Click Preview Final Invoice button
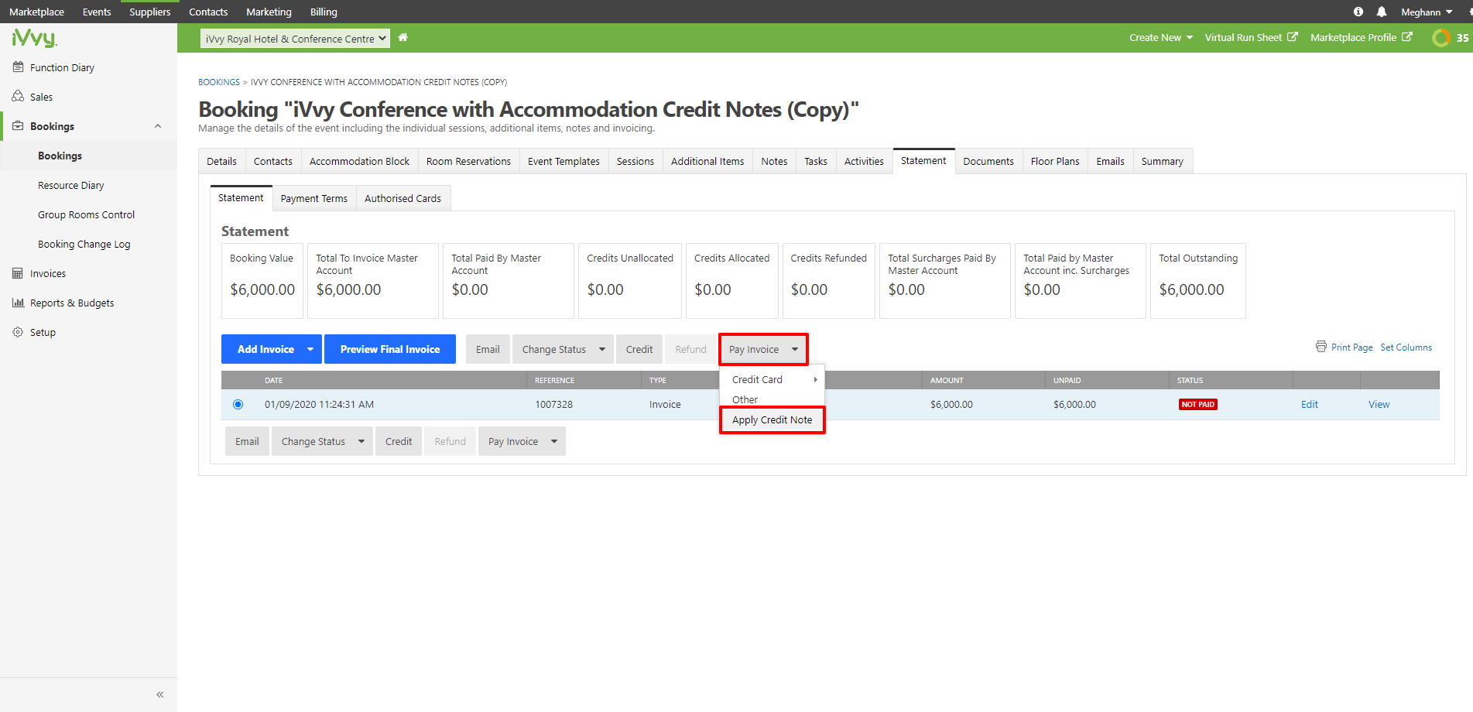The width and height of the screenshot is (1473, 712). tap(390, 349)
